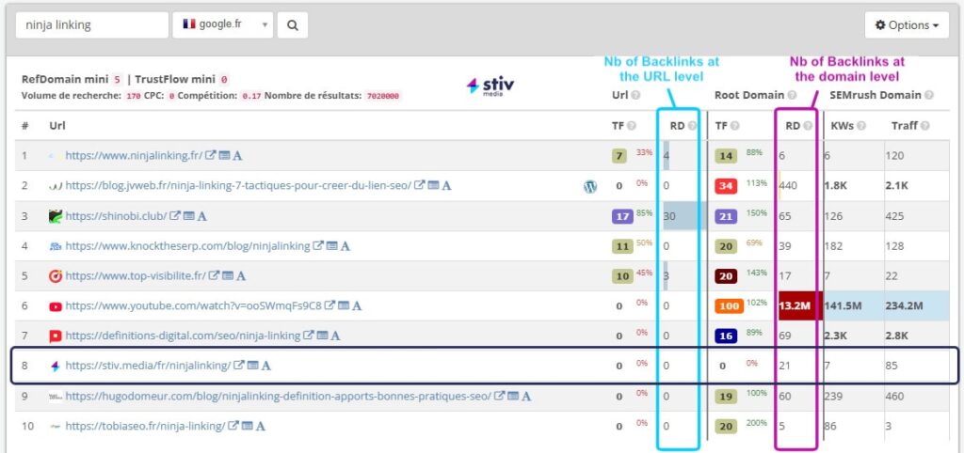Click the dark red 13.2M RD cell
The width and height of the screenshot is (964, 453).
point(795,306)
